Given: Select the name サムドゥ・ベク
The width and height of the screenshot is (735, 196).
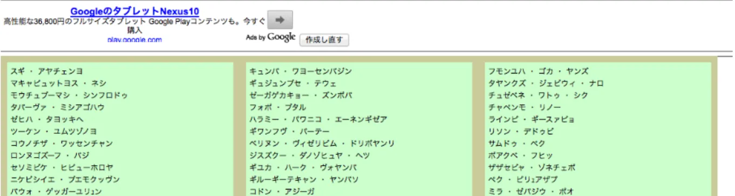Looking at the screenshot, I should click(x=517, y=144).
